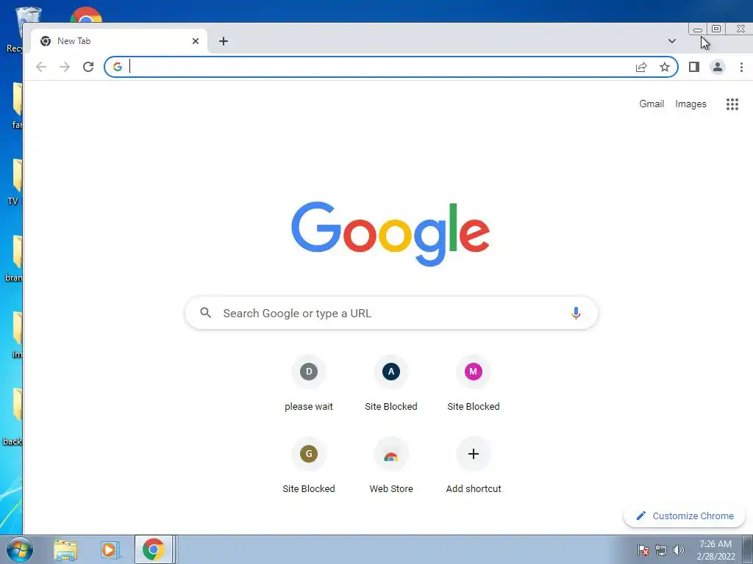Open the profile avatar button
This screenshot has height=564, width=753.
[718, 67]
